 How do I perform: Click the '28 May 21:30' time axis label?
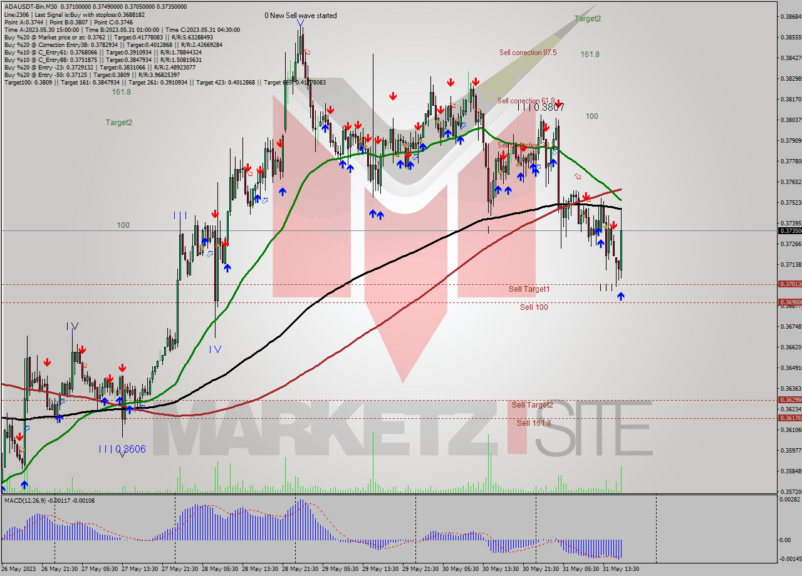point(300,569)
